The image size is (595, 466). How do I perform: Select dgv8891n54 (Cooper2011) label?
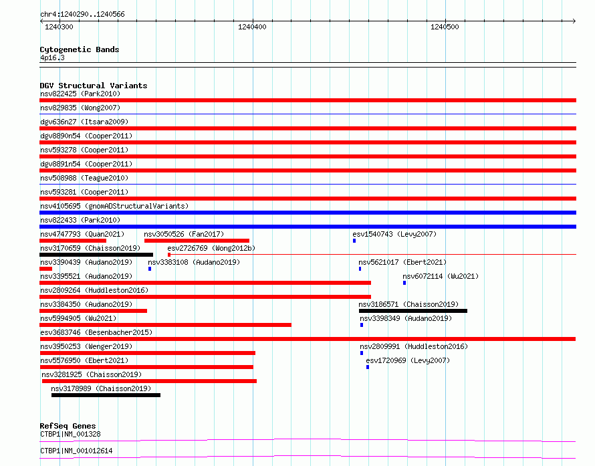86,164
